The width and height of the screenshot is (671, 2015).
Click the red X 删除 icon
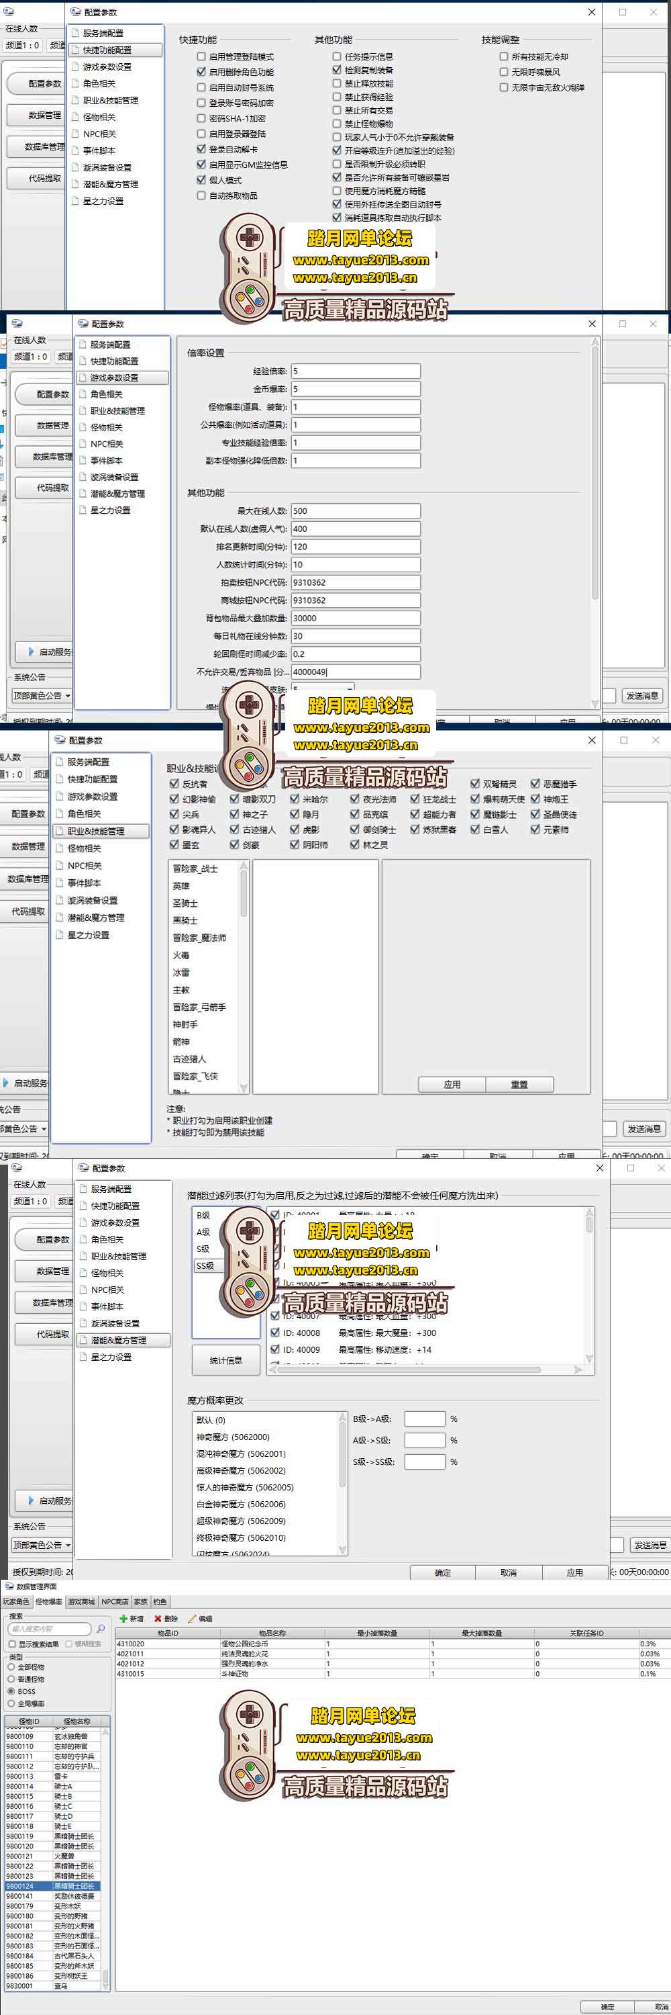coord(158,1619)
